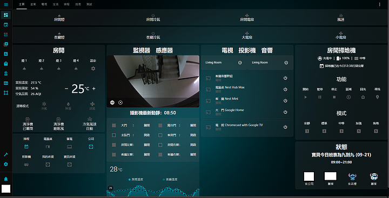Switch to the 班表 tab

[x=78, y=4]
